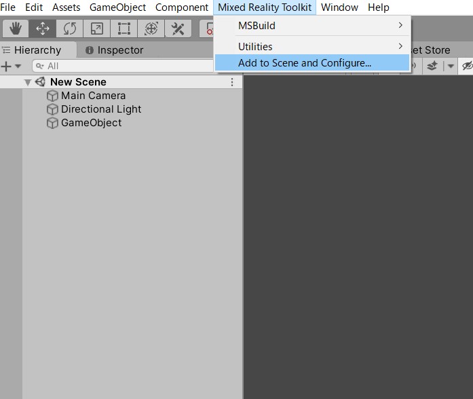
Task: Open the Help menu
Action: pyautogui.click(x=378, y=7)
